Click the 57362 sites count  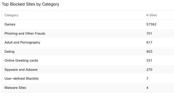151,24
